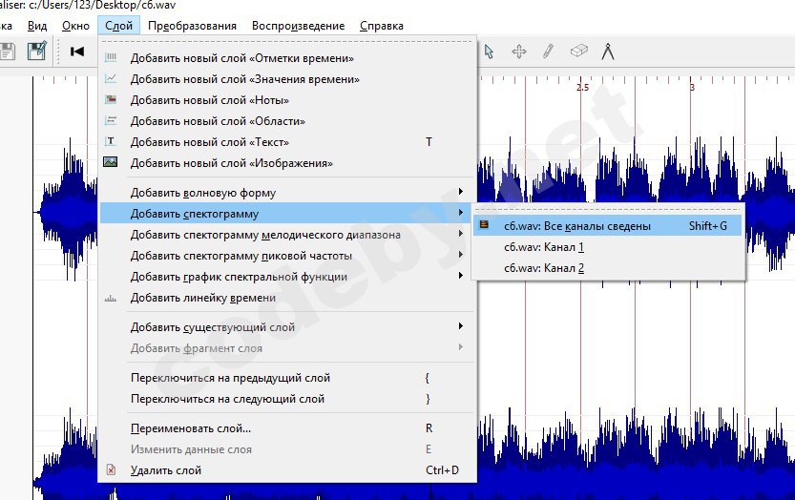Screen dimensions: 795x500
Task: Add new «Области» layer
Action: tap(287, 121)
